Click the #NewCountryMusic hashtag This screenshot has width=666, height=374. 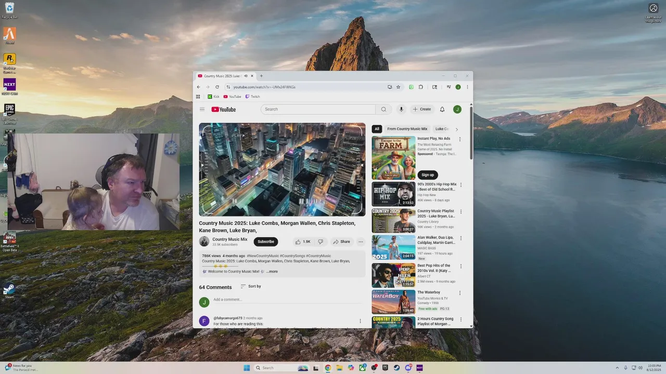click(x=263, y=256)
